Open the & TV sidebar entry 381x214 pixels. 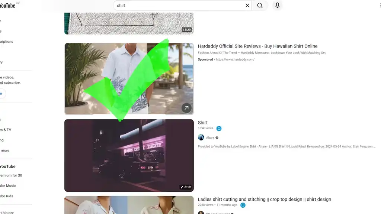6,130
